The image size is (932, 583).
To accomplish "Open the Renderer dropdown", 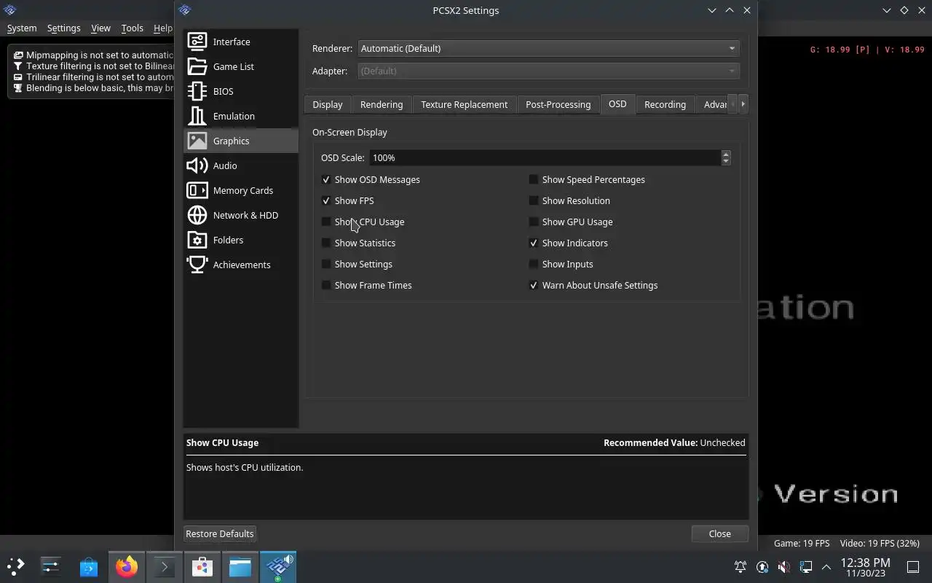I will 548,48.
